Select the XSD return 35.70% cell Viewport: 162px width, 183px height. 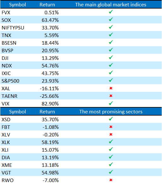[47, 119]
